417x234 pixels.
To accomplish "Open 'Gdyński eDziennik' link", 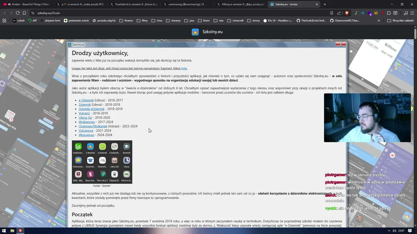I will pyautogui.click(x=92, y=109).
